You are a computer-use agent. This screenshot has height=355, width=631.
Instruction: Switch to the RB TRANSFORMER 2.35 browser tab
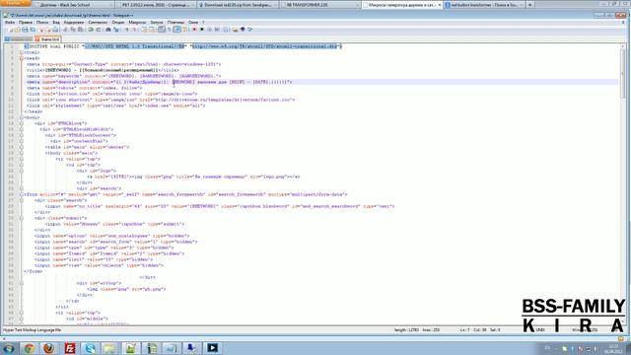coord(319,5)
